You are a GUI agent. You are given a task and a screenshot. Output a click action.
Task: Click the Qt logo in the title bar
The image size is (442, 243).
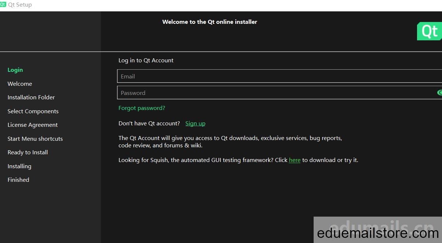point(3,5)
